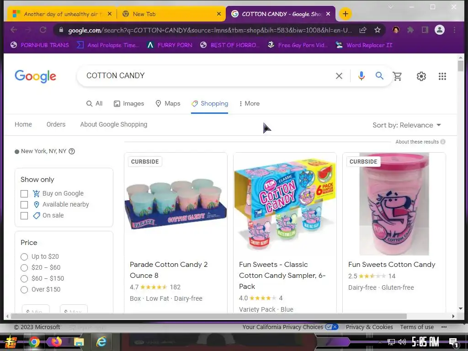
Task: Open the Home shopping link
Action: pyautogui.click(x=23, y=124)
